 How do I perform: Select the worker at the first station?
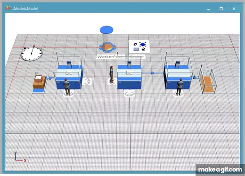point(67,87)
